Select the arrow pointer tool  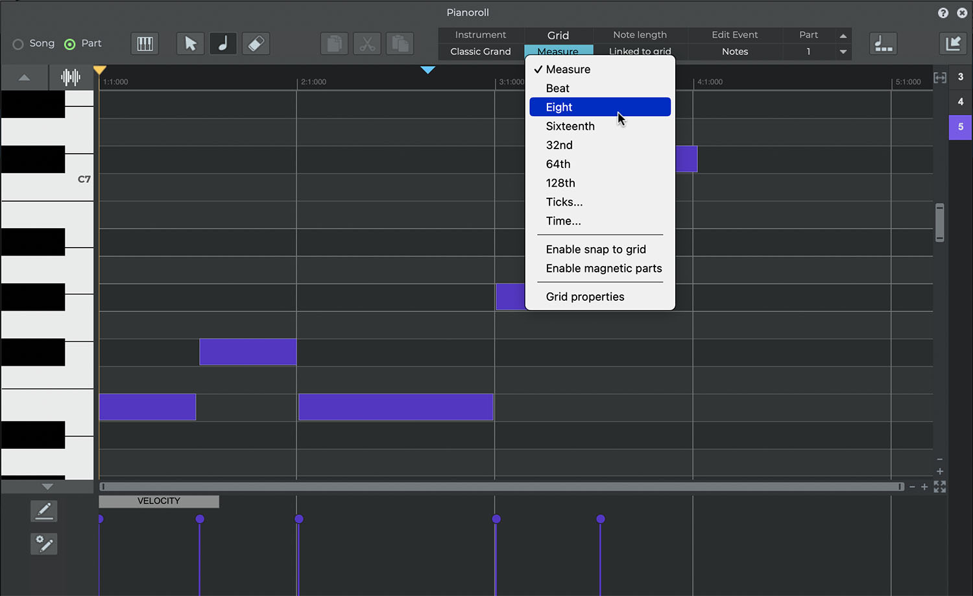tap(190, 43)
